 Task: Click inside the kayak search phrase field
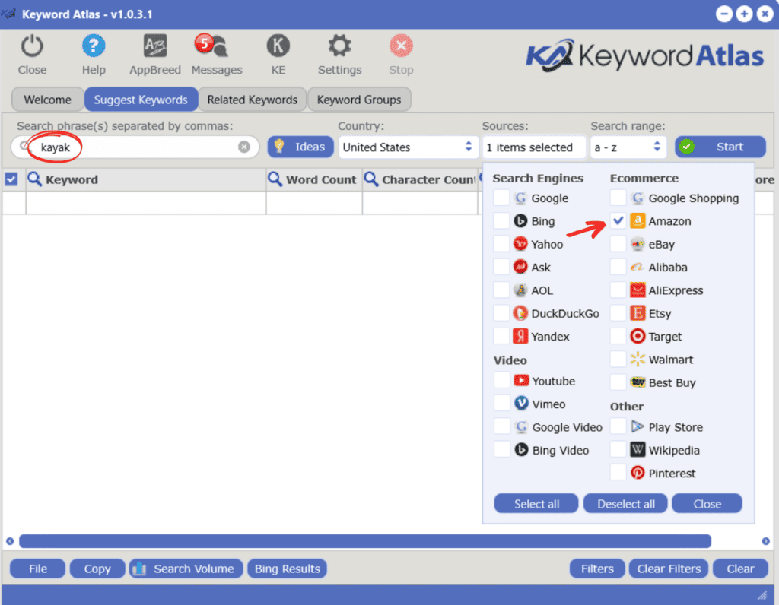click(x=137, y=147)
